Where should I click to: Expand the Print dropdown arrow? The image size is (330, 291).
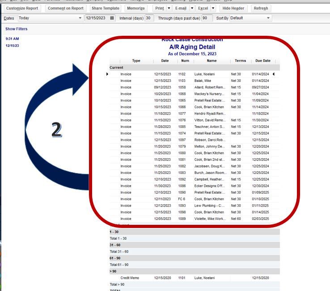tap(169, 8)
